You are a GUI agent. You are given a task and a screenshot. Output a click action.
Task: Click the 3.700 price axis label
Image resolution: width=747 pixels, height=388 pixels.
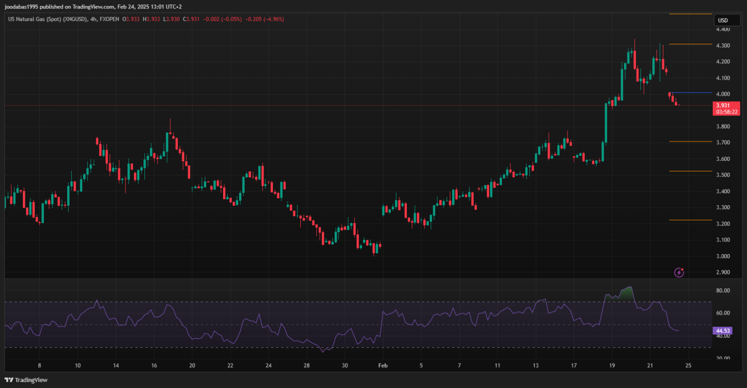723,143
